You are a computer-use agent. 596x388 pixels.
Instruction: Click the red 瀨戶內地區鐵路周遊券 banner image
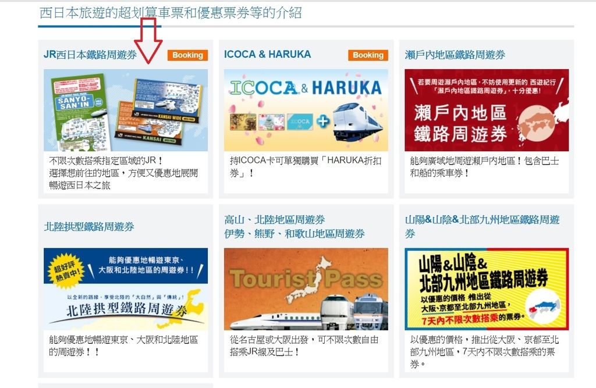[487, 110]
